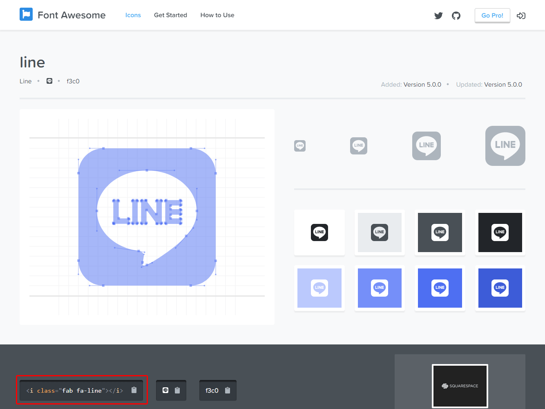This screenshot has height=409, width=545.
Task: Click the 'line' page heading
Action: 32,62
